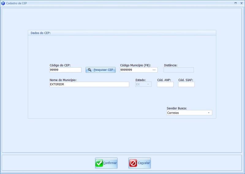Focus the Código do CEP input field
The width and height of the screenshot is (245, 174).
click(x=65, y=70)
